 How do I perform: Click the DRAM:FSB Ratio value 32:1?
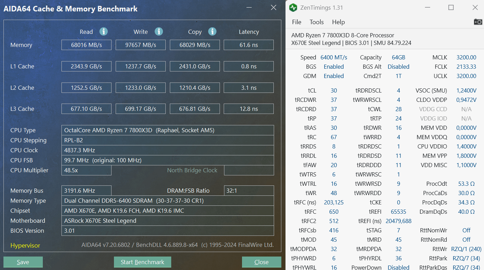point(249,191)
